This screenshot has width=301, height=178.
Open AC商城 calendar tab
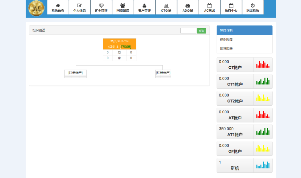tap(209, 7)
